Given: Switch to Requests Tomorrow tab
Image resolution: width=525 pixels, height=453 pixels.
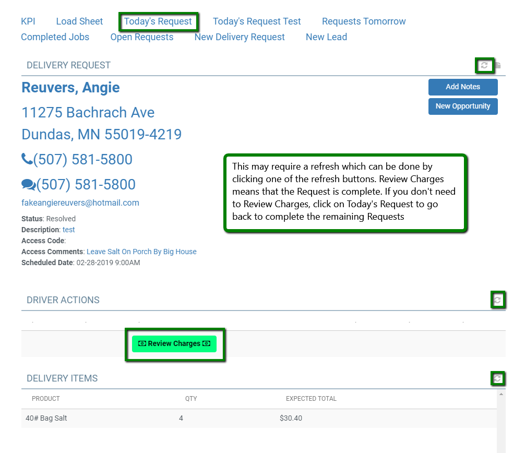Looking at the screenshot, I should click(364, 21).
